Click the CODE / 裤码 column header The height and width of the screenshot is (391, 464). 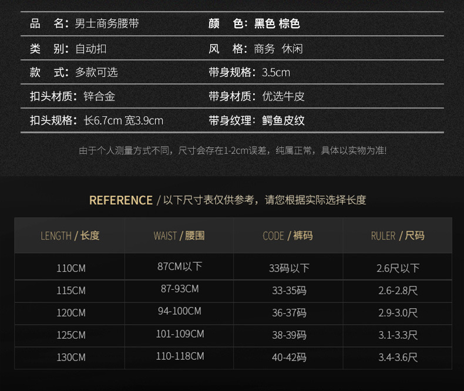[x=288, y=236]
